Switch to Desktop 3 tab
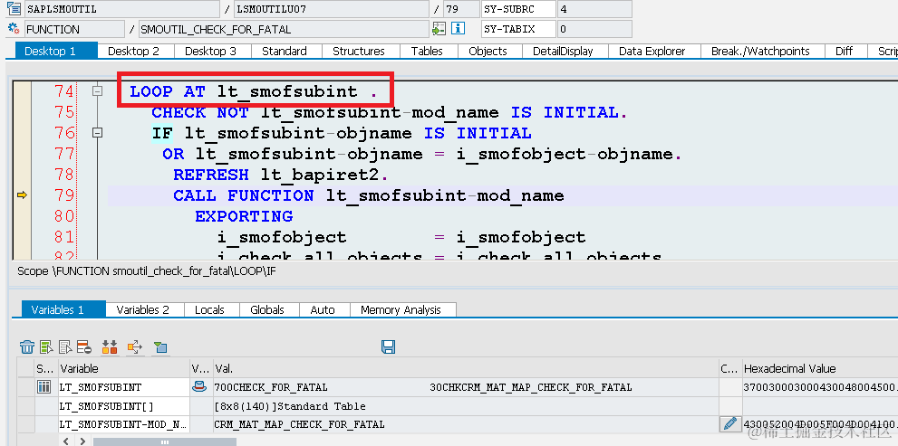This screenshot has width=898, height=446. (x=210, y=51)
